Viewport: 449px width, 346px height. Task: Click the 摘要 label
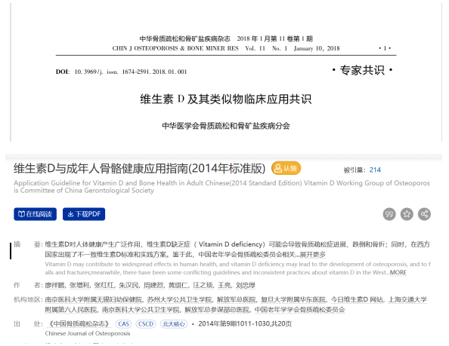pos(28,244)
